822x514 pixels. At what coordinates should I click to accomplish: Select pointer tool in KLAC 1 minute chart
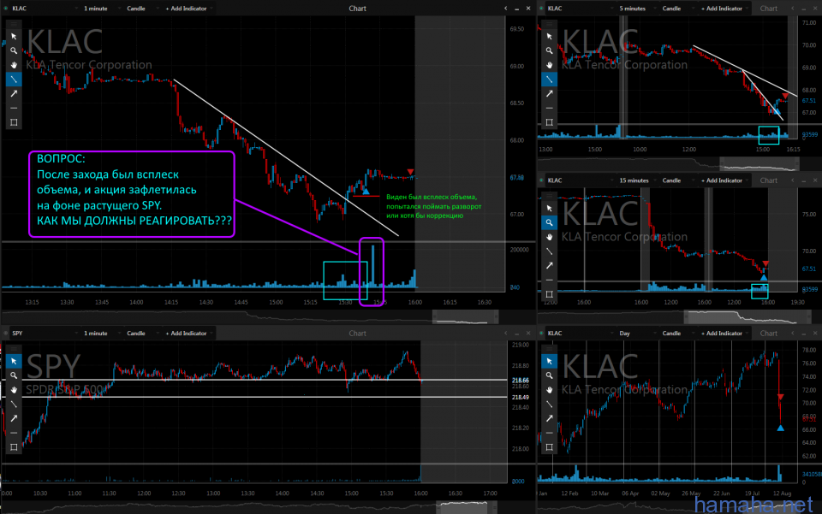point(14,37)
